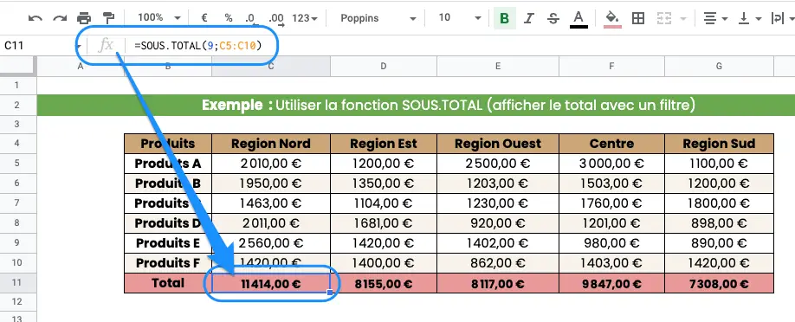This screenshot has width=795, height=322.
Task: Open the Poppins font dropdown
Action: pos(378,18)
